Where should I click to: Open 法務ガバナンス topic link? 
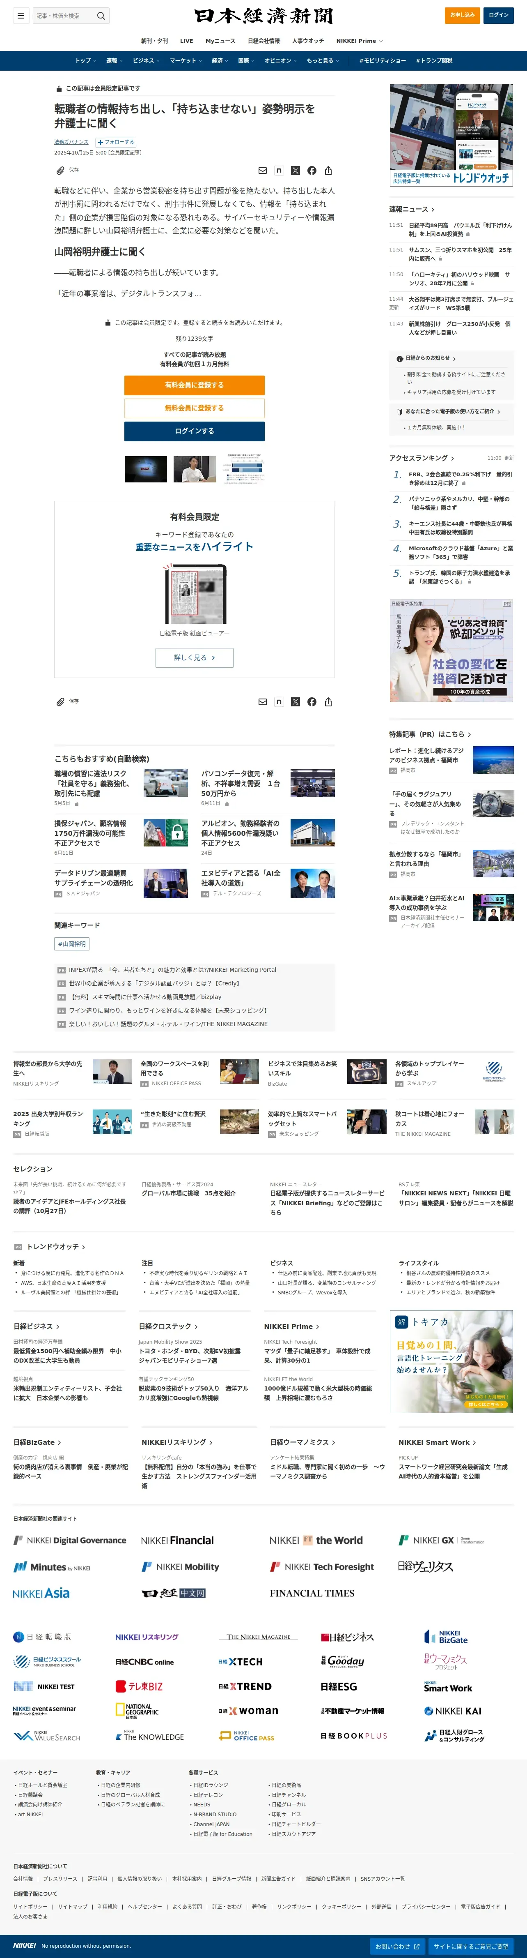(71, 142)
